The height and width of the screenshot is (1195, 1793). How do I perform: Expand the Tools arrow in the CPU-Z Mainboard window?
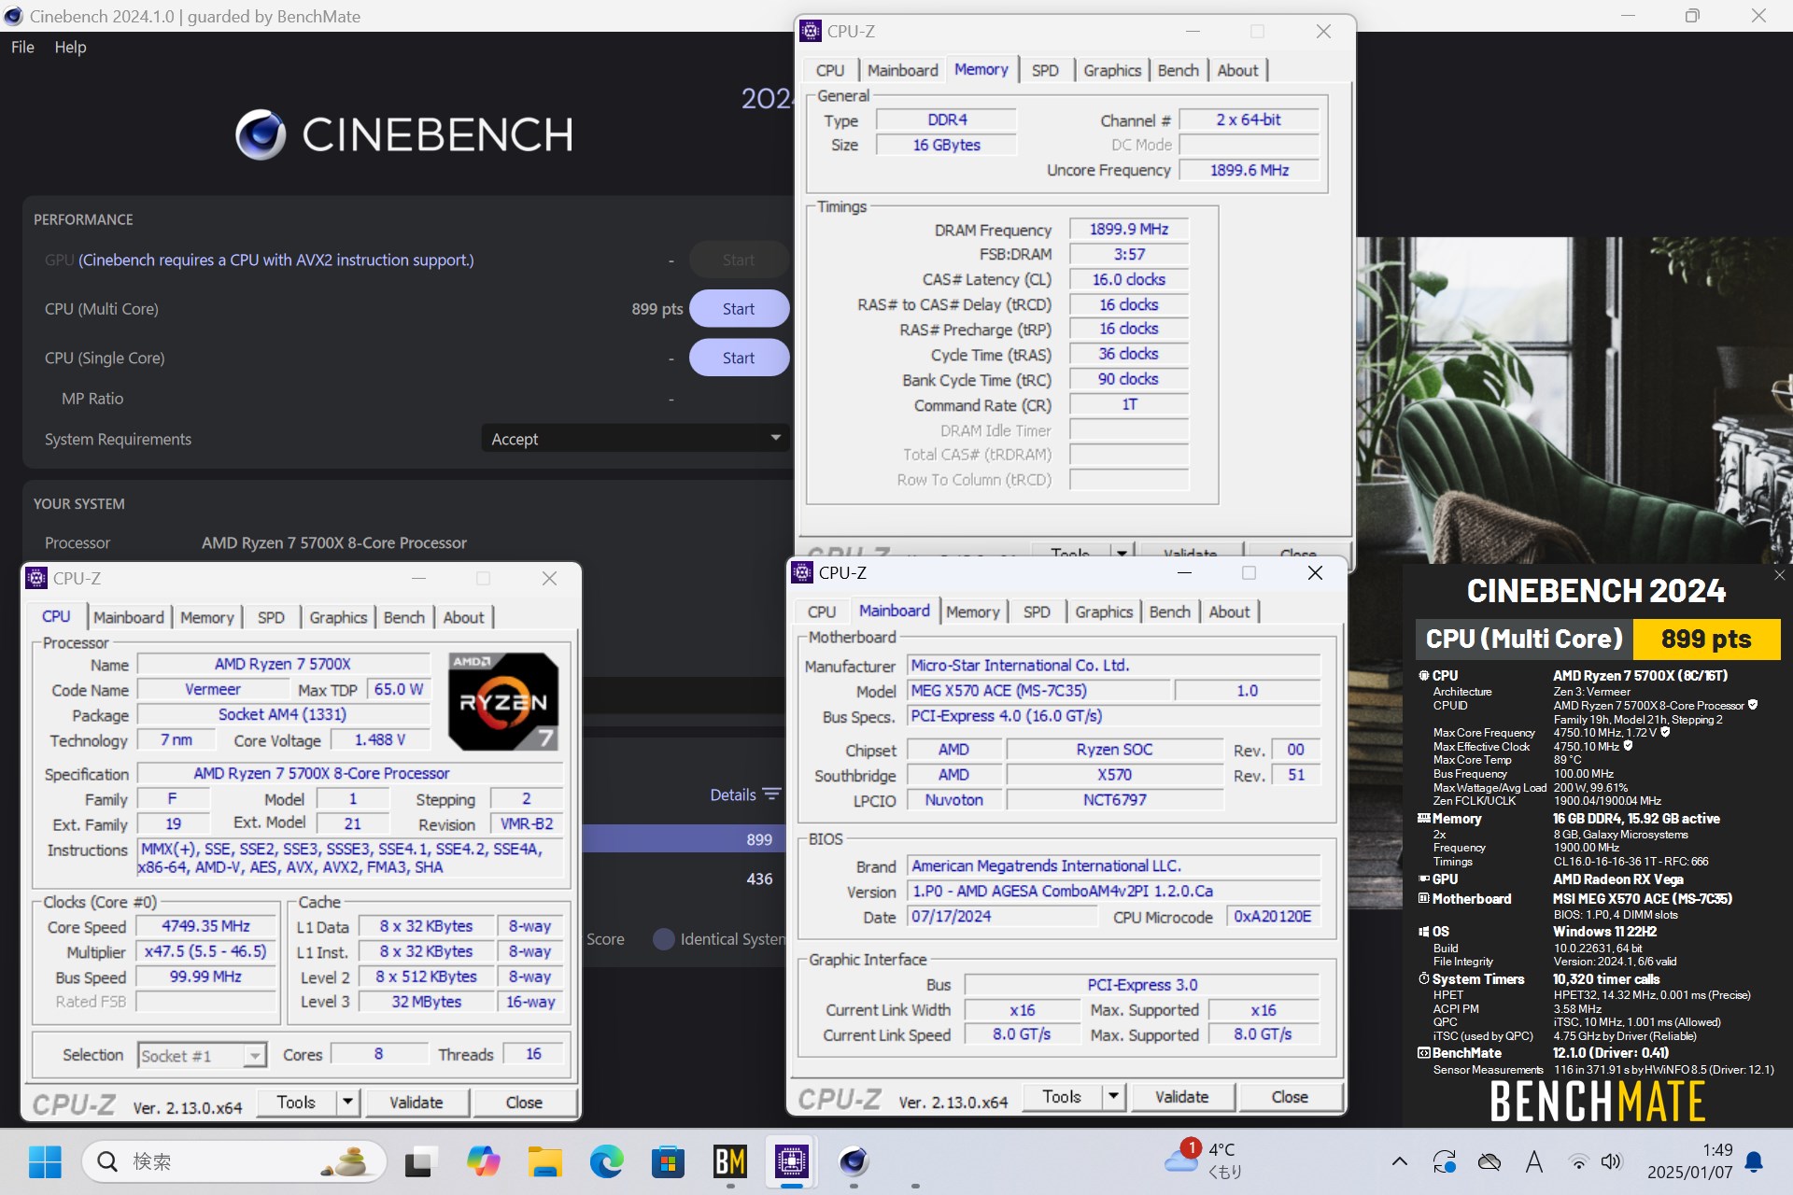(x=1113, y=1097)
